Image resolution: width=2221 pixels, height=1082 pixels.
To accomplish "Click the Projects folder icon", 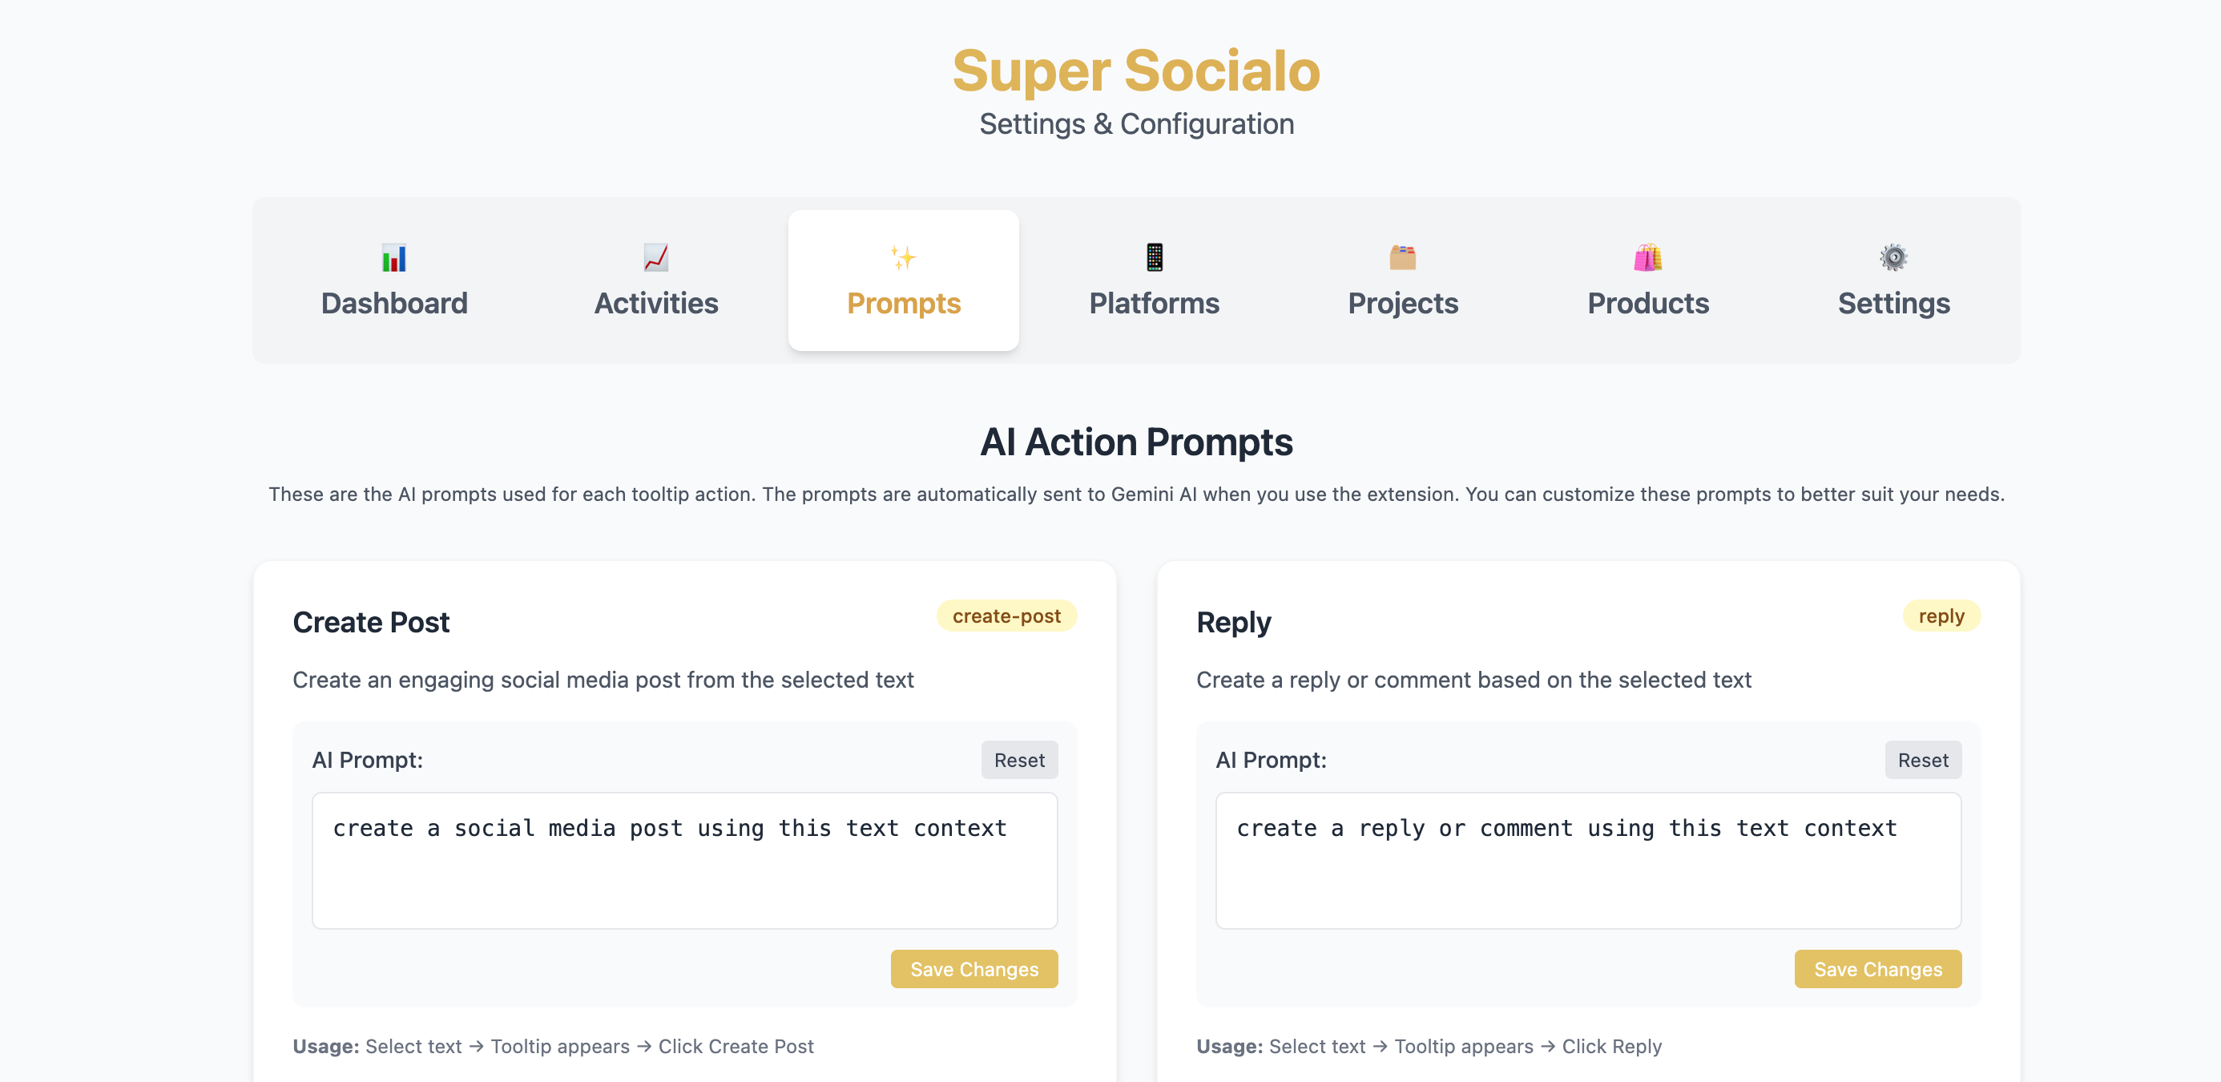I will click(1403, 257).
